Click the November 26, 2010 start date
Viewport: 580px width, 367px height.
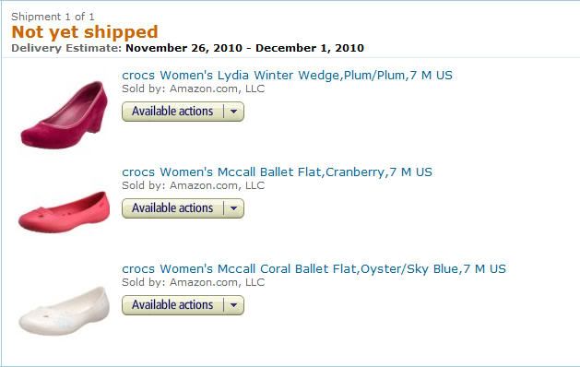coord(183,48)
